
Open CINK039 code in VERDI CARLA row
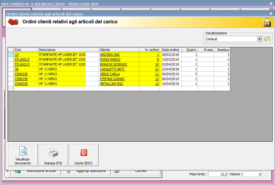pyautogui.click(x=21, y=74)
